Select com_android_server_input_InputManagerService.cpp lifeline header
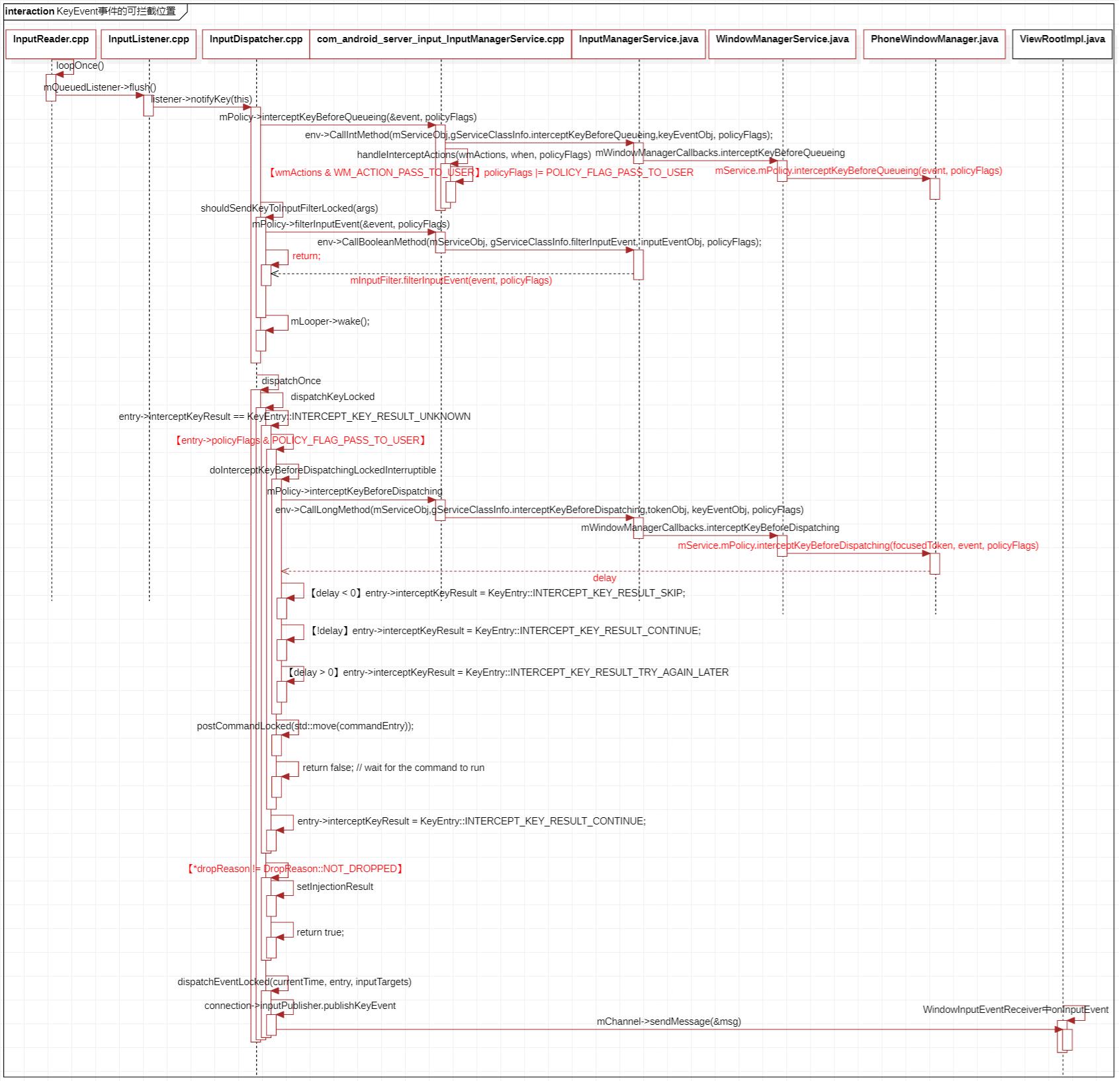 point(441,44)
